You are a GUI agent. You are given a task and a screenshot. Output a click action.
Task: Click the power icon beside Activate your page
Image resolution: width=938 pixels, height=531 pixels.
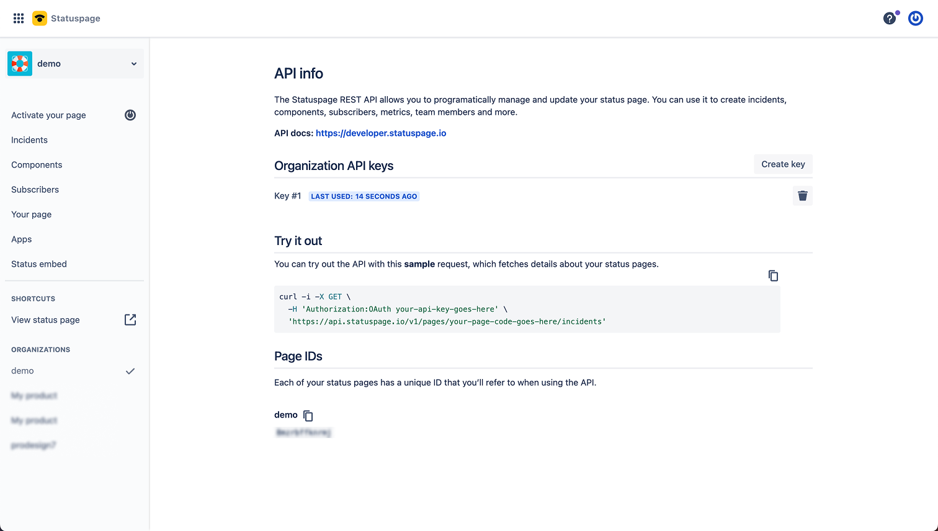[x=130, y=115]
